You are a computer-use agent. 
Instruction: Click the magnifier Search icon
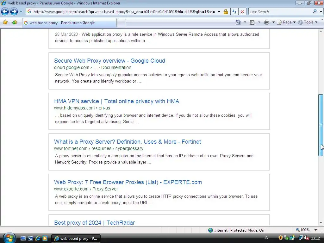point(315,12)
